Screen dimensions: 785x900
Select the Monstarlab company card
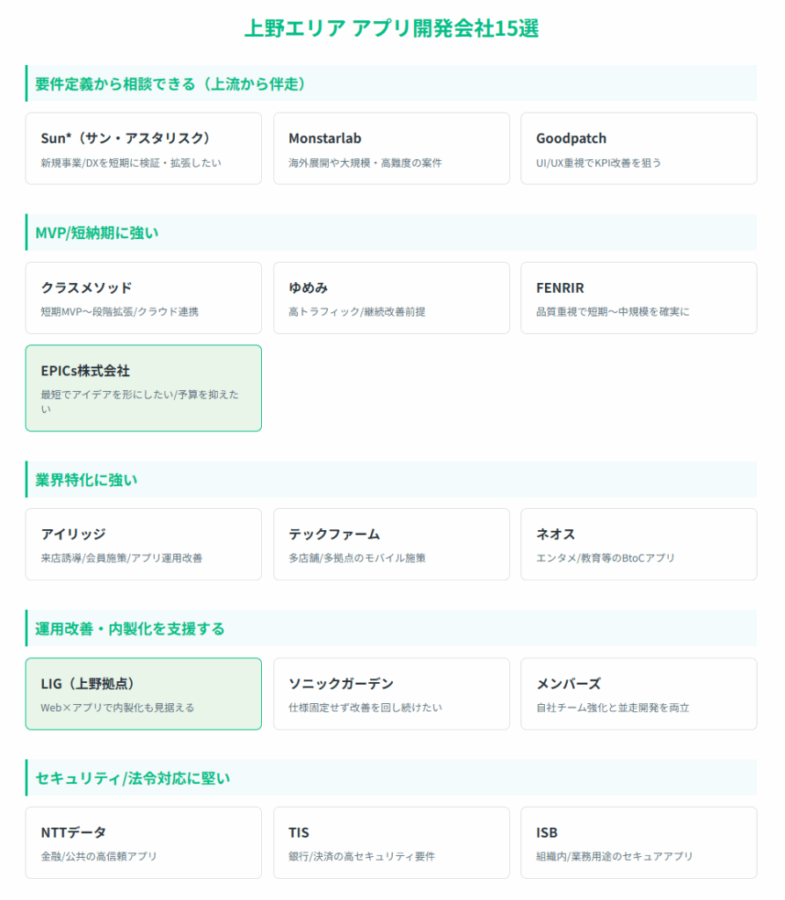(x=391, y=149)
